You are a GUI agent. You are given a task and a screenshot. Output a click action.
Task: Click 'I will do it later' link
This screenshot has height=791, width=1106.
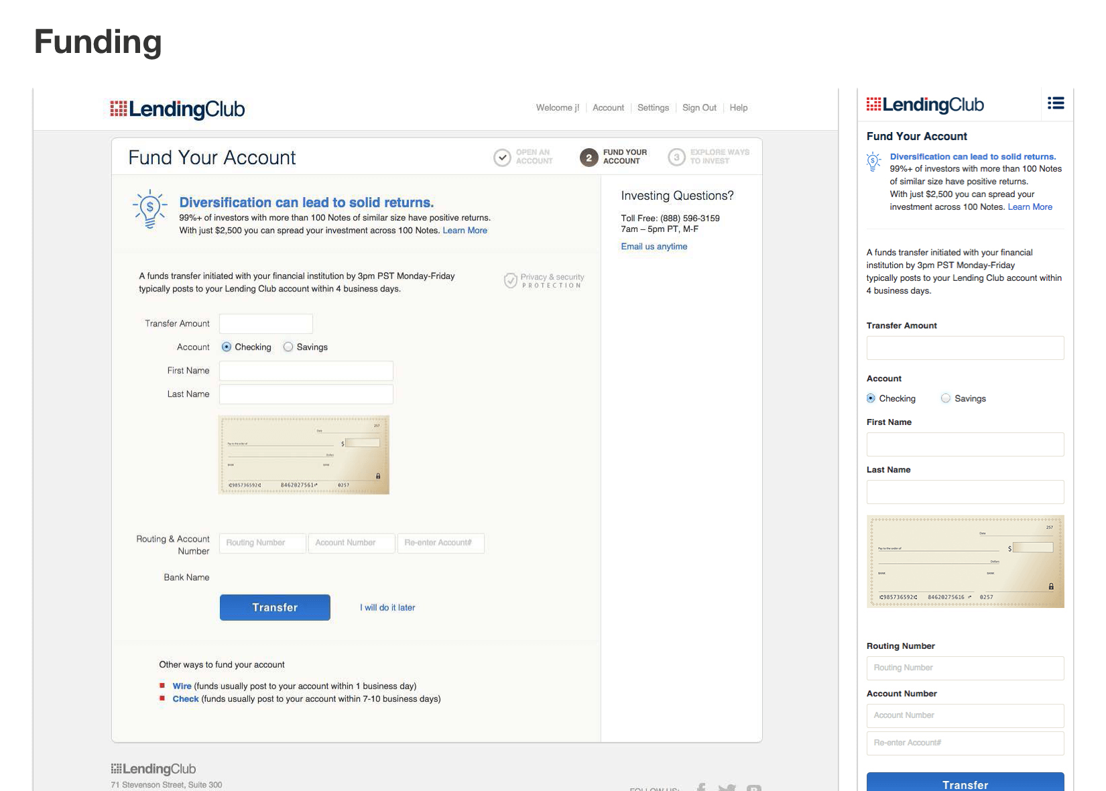(387, 607)
